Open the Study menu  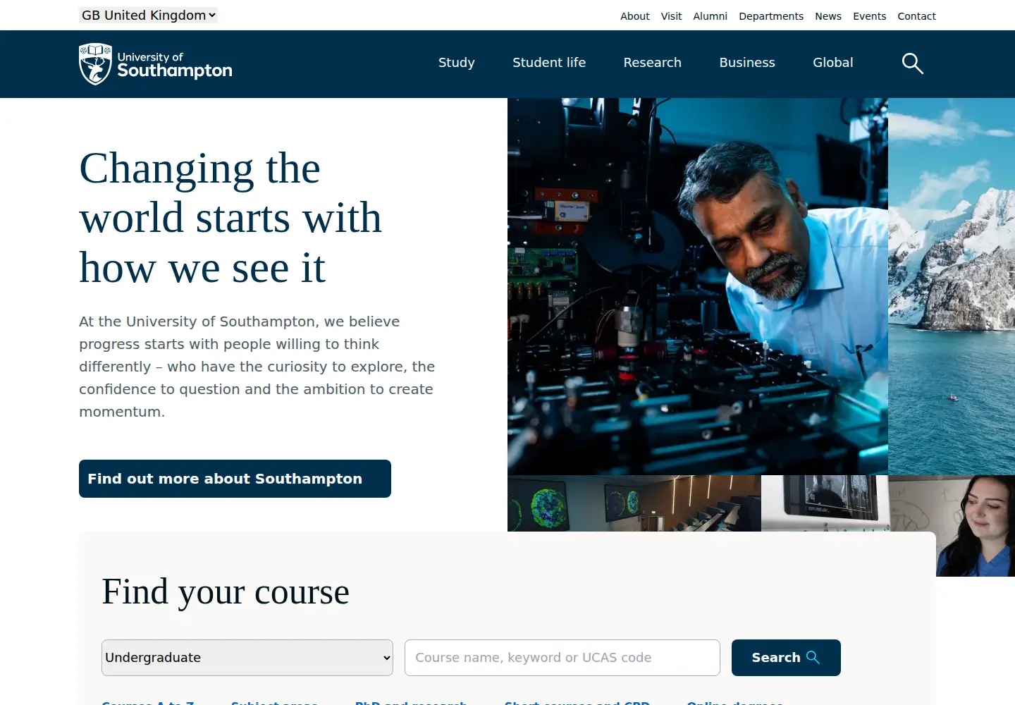(x=457, y=63)
